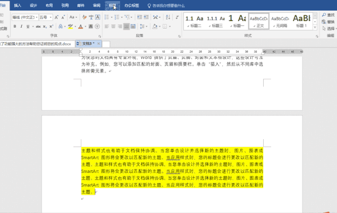Align text to the right

coord(120,26)
